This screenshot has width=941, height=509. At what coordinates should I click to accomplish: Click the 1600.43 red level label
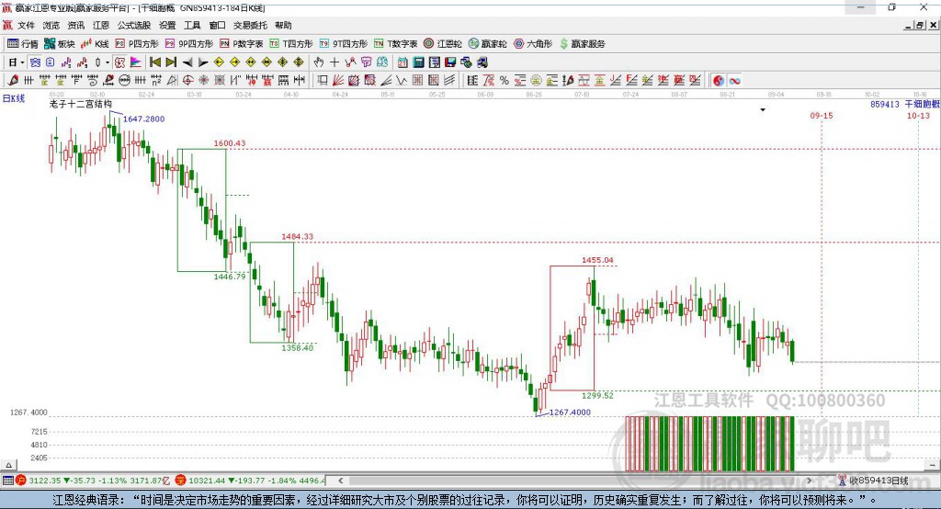point(230,143)
